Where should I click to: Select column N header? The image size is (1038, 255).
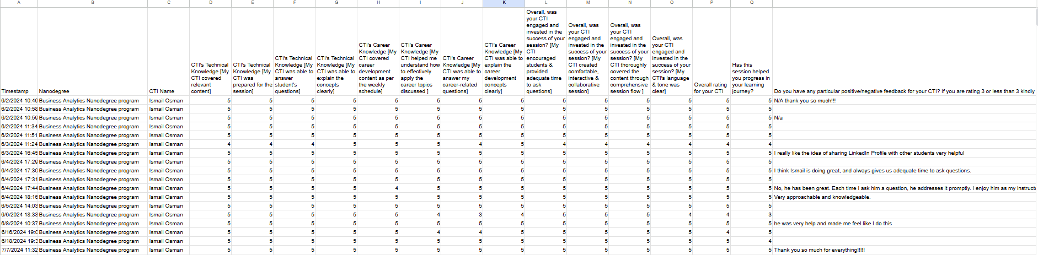click(630, 3)
